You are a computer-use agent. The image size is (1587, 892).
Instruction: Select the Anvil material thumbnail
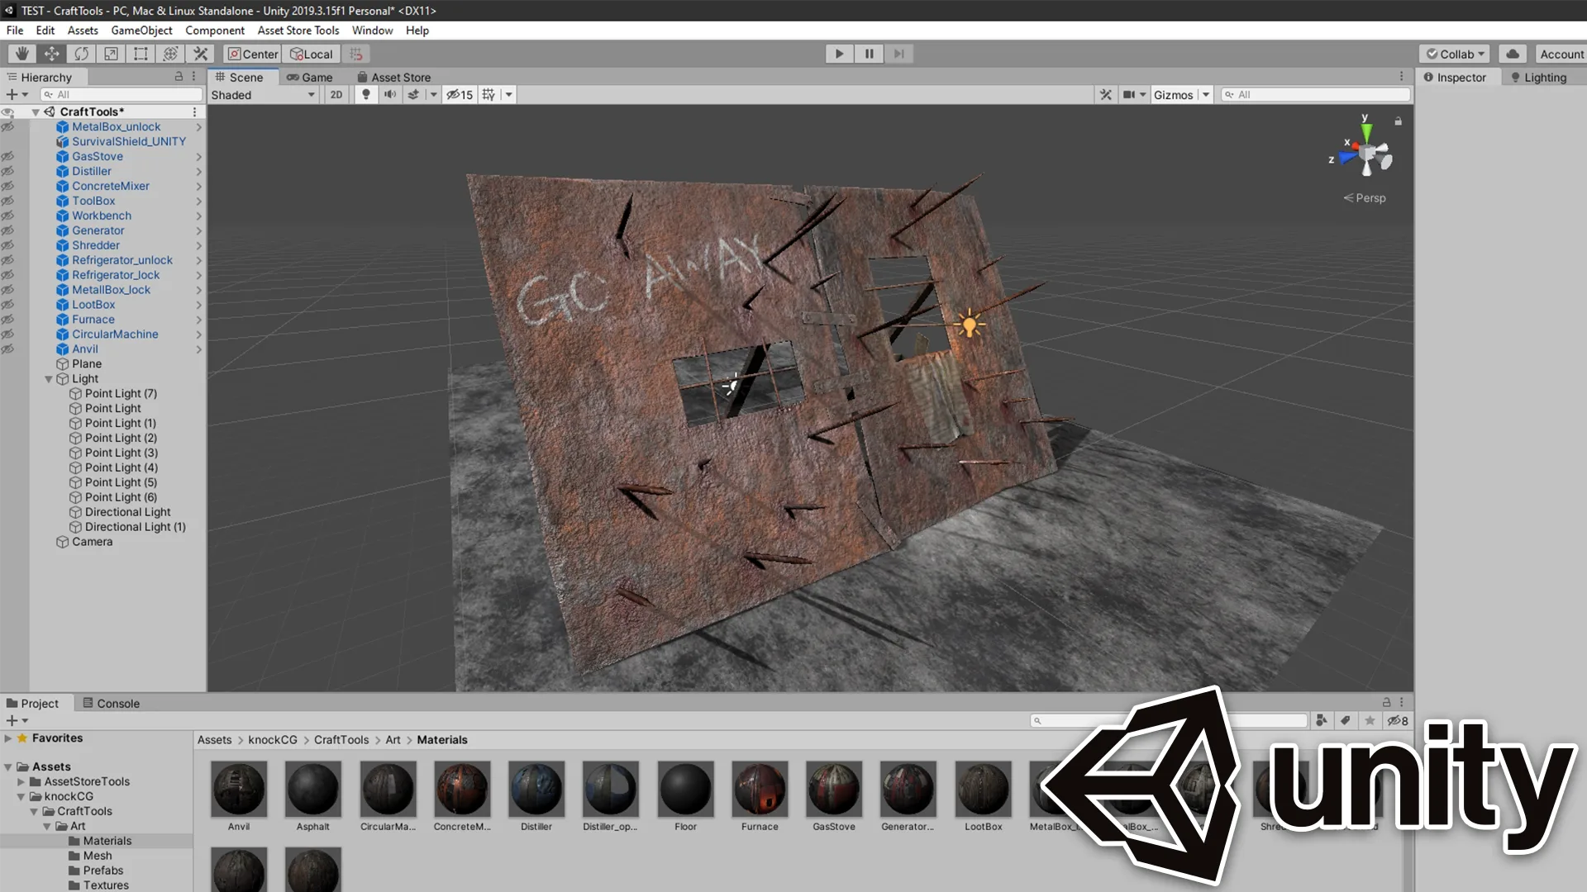239,790
